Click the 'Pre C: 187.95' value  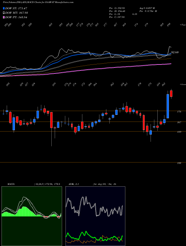click(117, 17)
